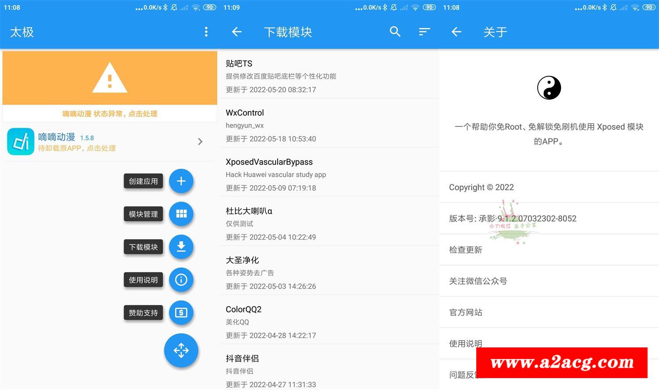This screenshot has width=659, height=390.
Task: Tap the Wi-Fi status icon in 关于 screen
Action: [x=635, y=7]
